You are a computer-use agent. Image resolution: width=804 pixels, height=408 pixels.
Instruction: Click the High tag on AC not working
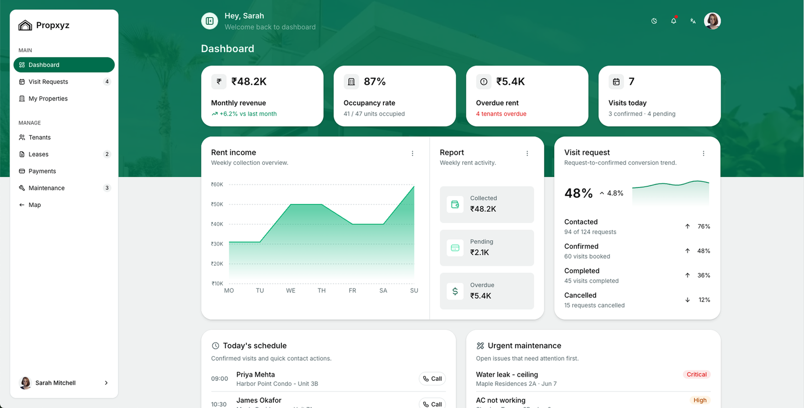tap(700, 400)
